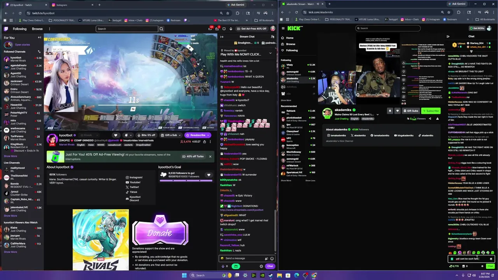Open Microsoft Edge from the taskbar

click(296, 275)
